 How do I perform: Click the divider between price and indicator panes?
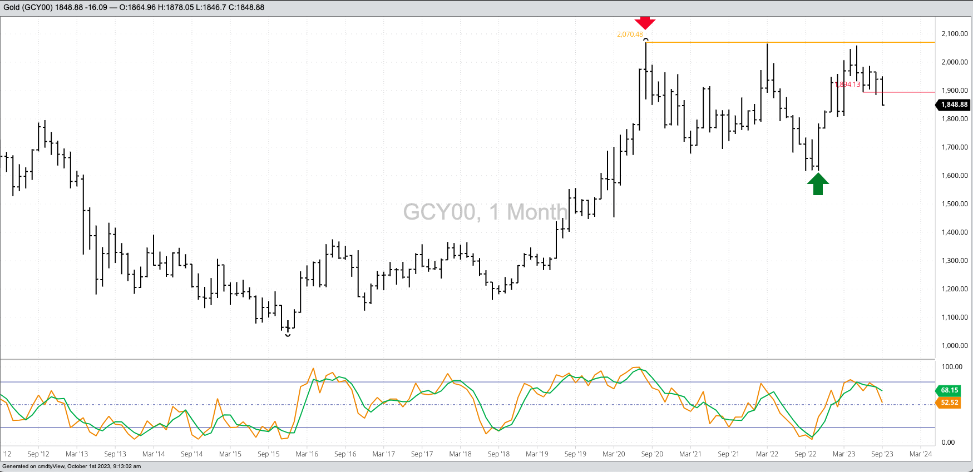(x=467, y=359)
